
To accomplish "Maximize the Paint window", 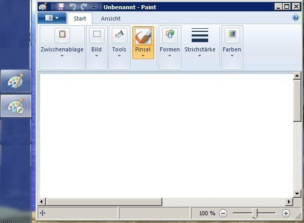I will coord(287,7).
